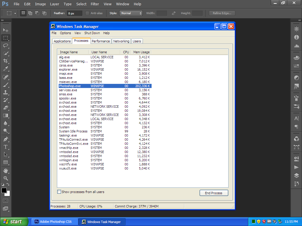Image resolution: width=302 pixels, height=226 pixels.
Task: Choose New selection mode
Action: pyautogui.click(x=23, y=13)
